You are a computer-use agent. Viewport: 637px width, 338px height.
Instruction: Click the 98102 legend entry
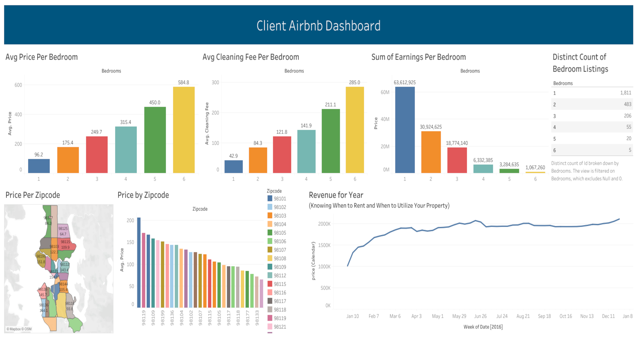(277, 207)
